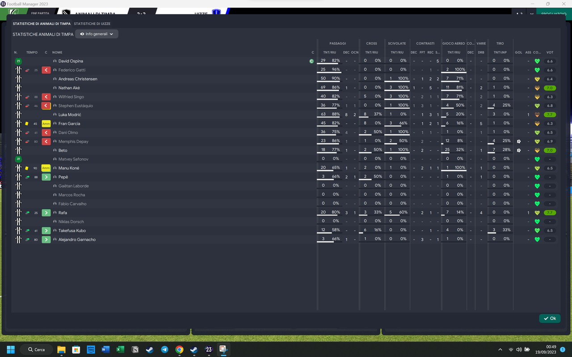Open Takefusa Kubo's player link
The width and height of the screenshot is (572, 357).
[x=72, y=231]
